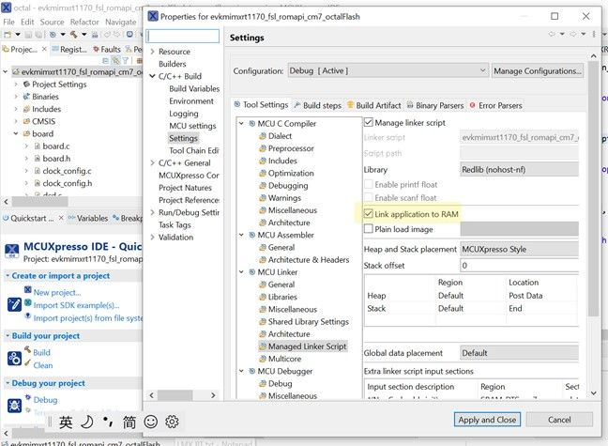Image resolution: width=608 pixels, height=446 pixels.
Task: Click the IME emoji smiley icon
Action: 150,422
